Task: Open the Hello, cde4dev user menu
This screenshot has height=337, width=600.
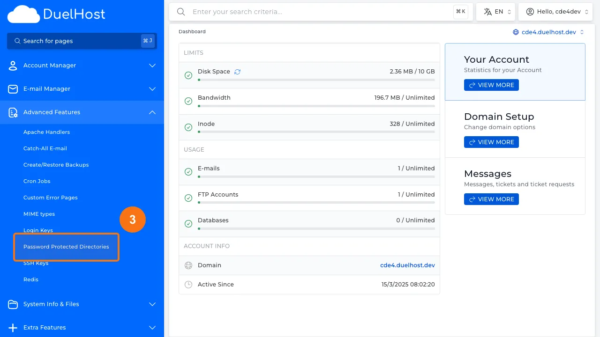Action: click(555, 12)
